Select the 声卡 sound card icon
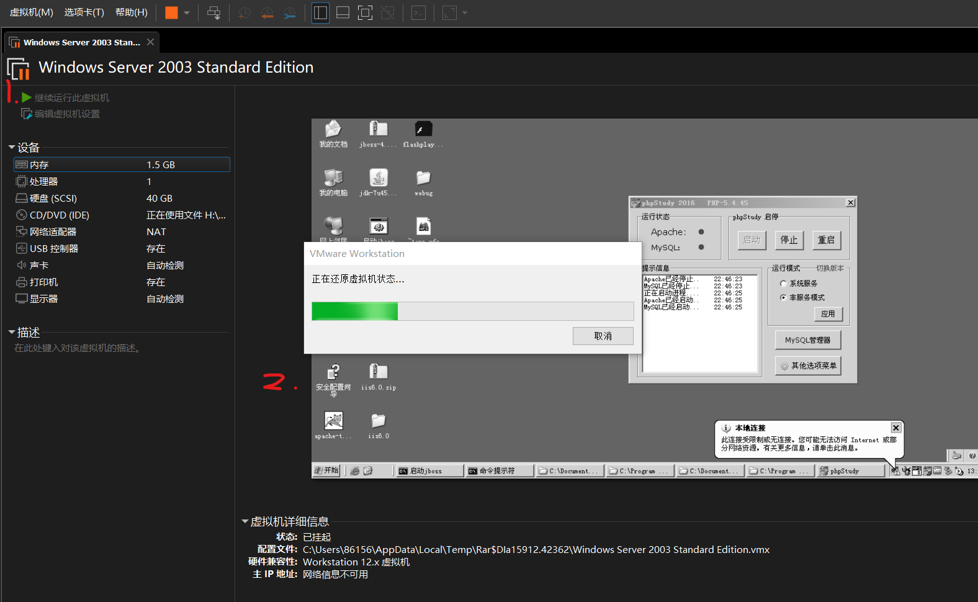978x602 pixels. 22,265
